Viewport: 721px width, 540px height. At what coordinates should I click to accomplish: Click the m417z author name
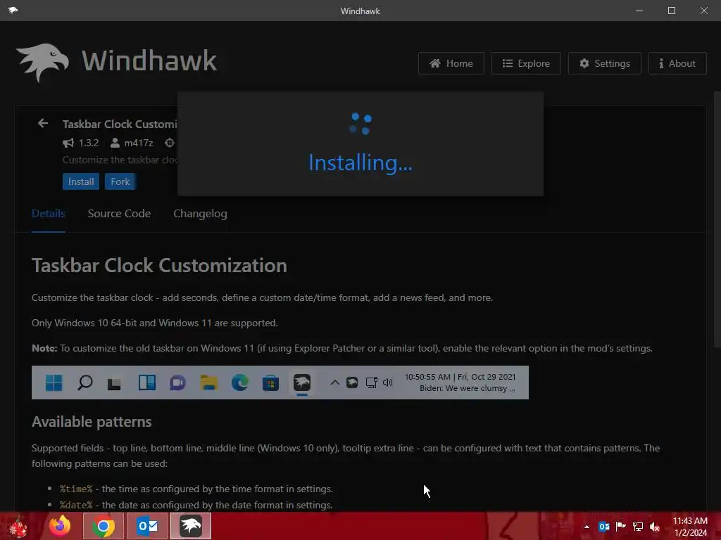point(139,143)
